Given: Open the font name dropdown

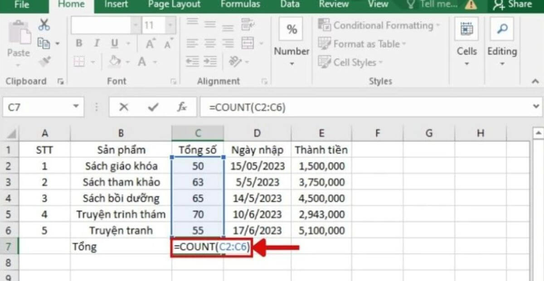Looking at the screenshot, I should [x=136, y=25].
